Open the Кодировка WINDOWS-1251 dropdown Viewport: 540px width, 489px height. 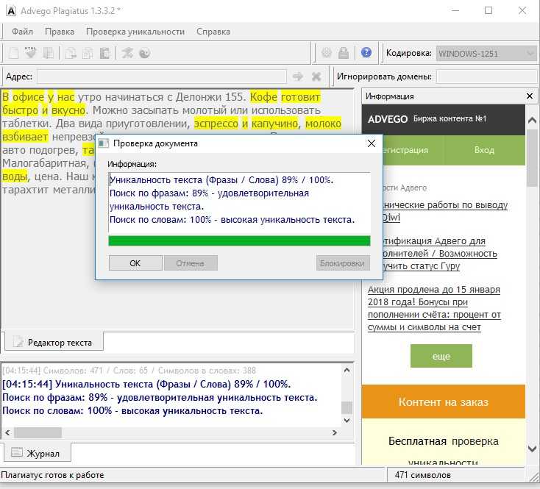pos(486,54)
